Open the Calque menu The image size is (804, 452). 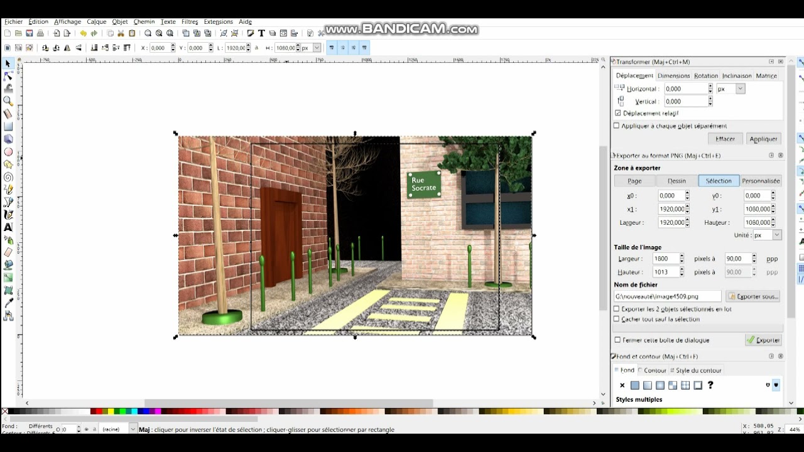97,22
